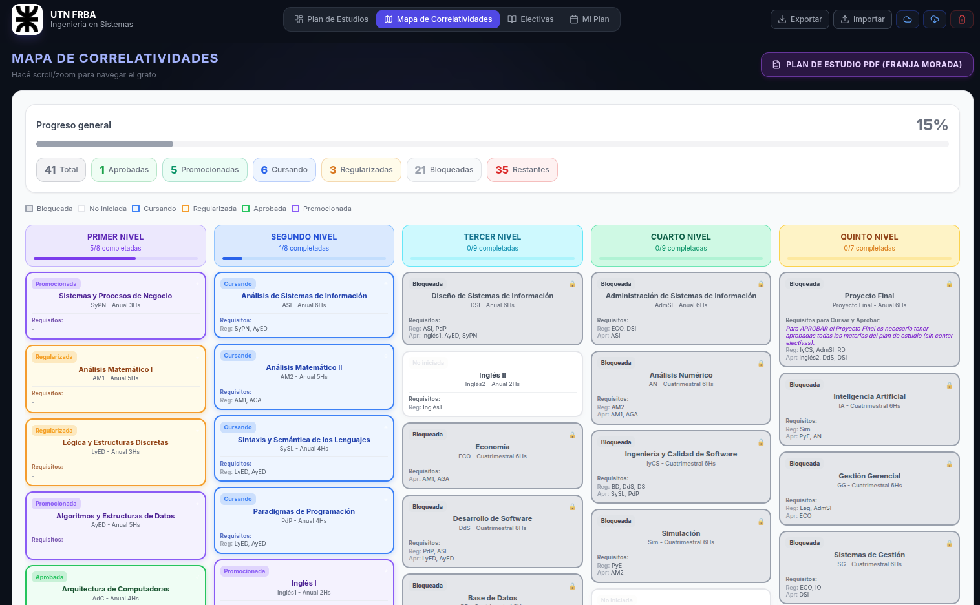Click the Importar button

[x=862, y=19]
